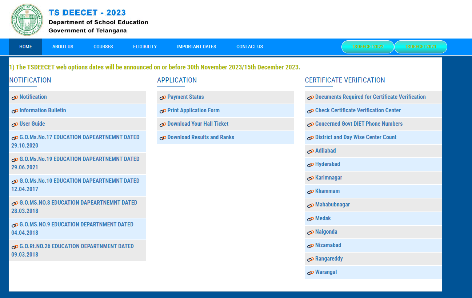This screenshot has height=298, width=472.
Task: Click chain icon beside Download Results and Ranks
Action: pyautogui.click(x=163, y=138)
